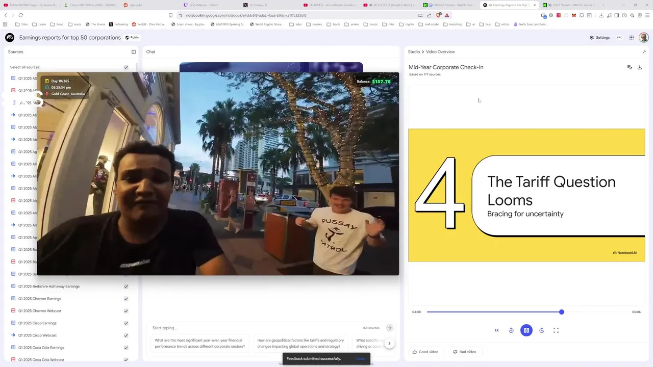Open the investing bookmarks folder

452,24
